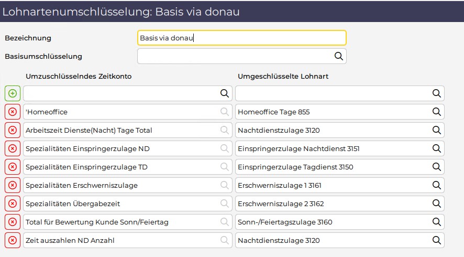Delete the Zeit auszahlen ND Anzahl row
This screenshot has height=257, width=464.
[13, 240]
